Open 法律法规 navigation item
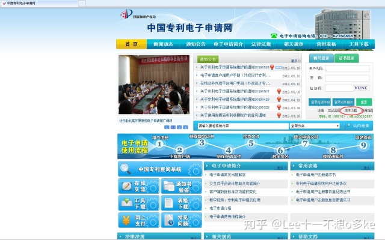The height and width of the screenshot is (240, 385). pos(260,44)
